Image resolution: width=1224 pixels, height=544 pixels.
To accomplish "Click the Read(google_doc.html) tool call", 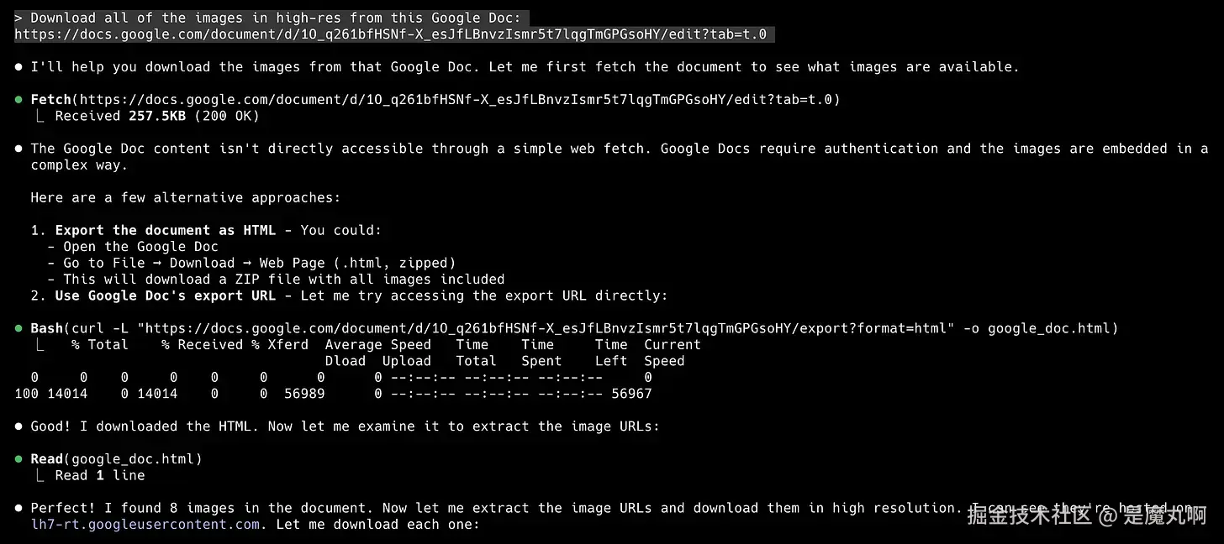I will (116, 459).
